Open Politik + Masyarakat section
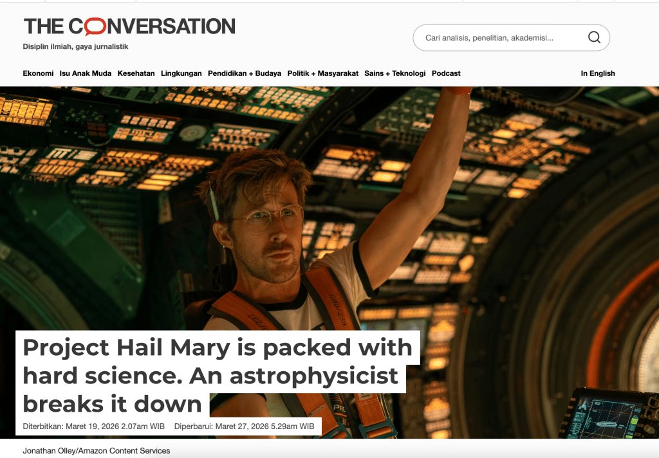 click(322, 73)
